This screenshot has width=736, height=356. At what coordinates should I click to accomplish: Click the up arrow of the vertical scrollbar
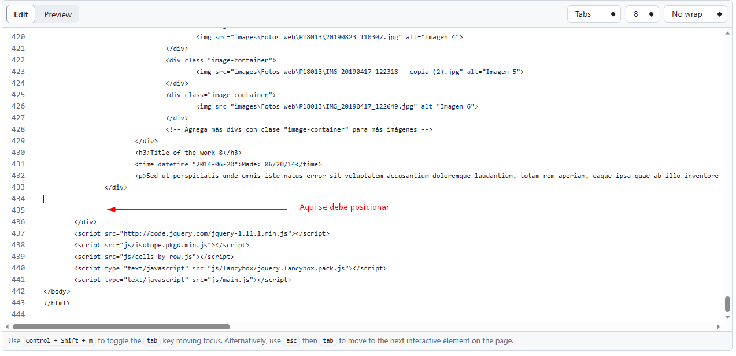(727, 32)
